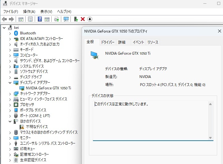The width and height of the screenshot is (223, 164).
Task: Click the ディスプレイ アダプタ device type value
Action: (153, 69)
